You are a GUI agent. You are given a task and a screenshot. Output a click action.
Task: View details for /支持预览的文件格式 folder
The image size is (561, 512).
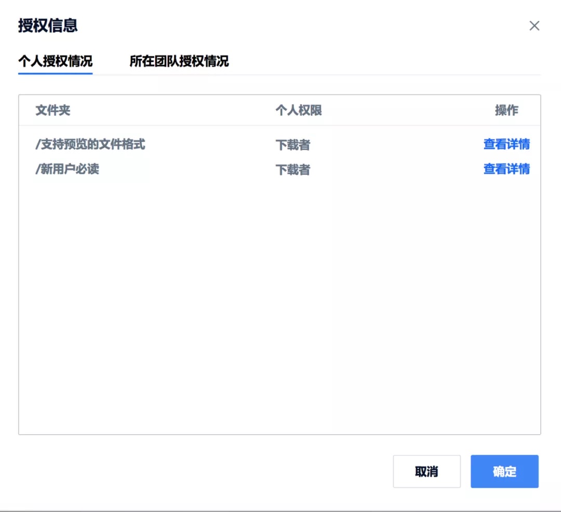pos(506,144)
